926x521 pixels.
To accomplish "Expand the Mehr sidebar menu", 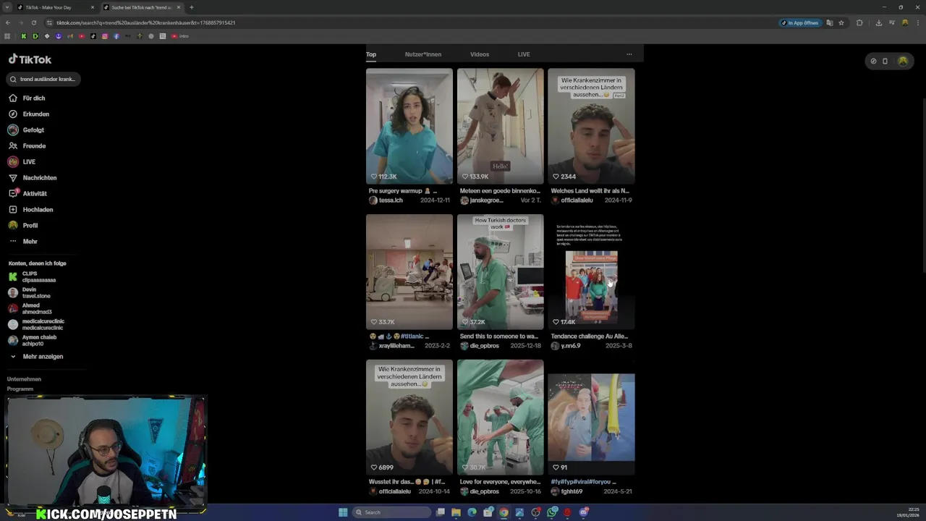I will coord(22,241).
